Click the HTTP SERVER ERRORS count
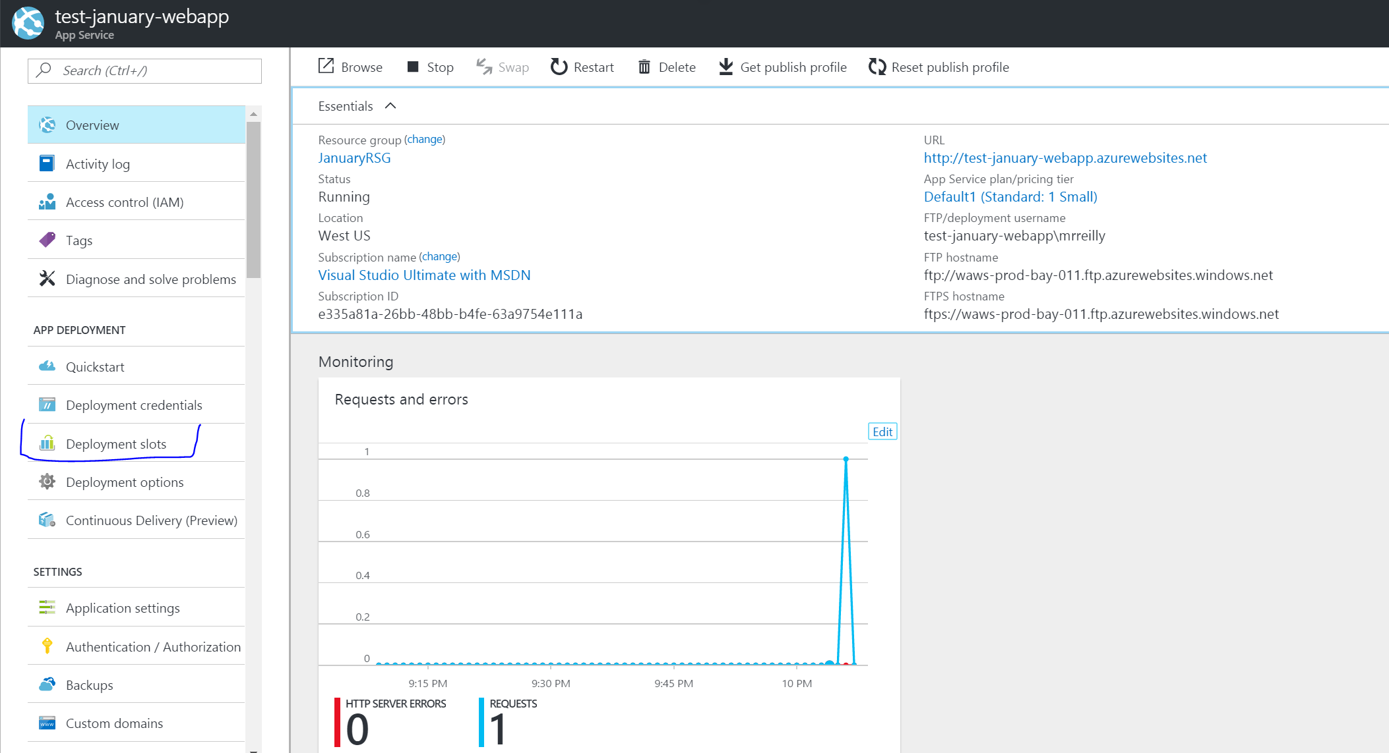This screenshot has height=753, width=1389. tap(357, 729)
